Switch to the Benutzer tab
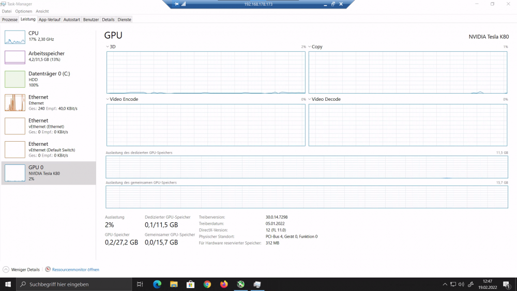This screenshot has width=517, height=291. (x=91, y=20)
